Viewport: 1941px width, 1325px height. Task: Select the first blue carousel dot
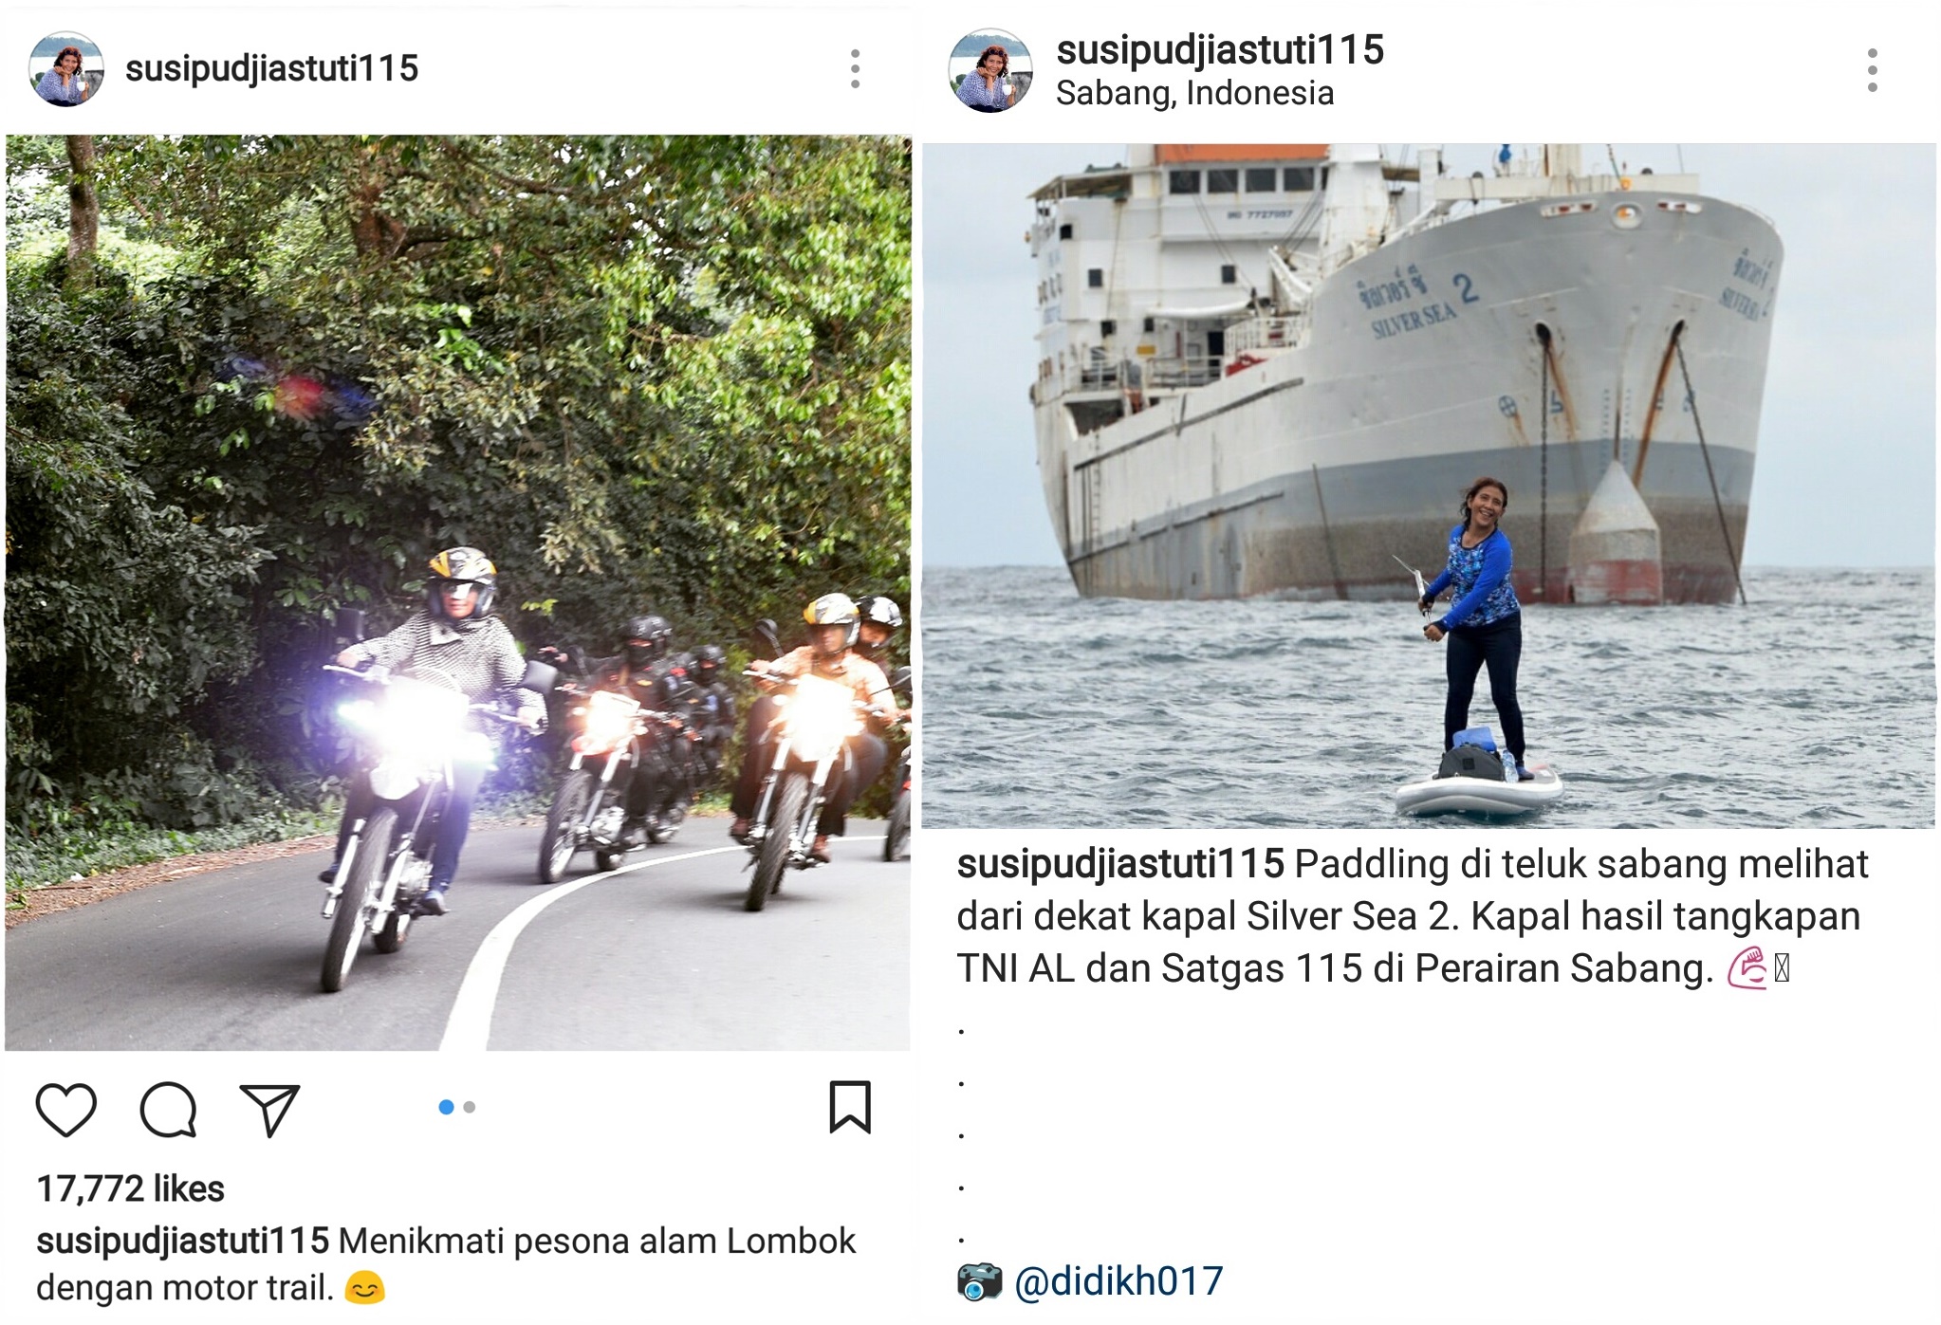coord(446,1107)
